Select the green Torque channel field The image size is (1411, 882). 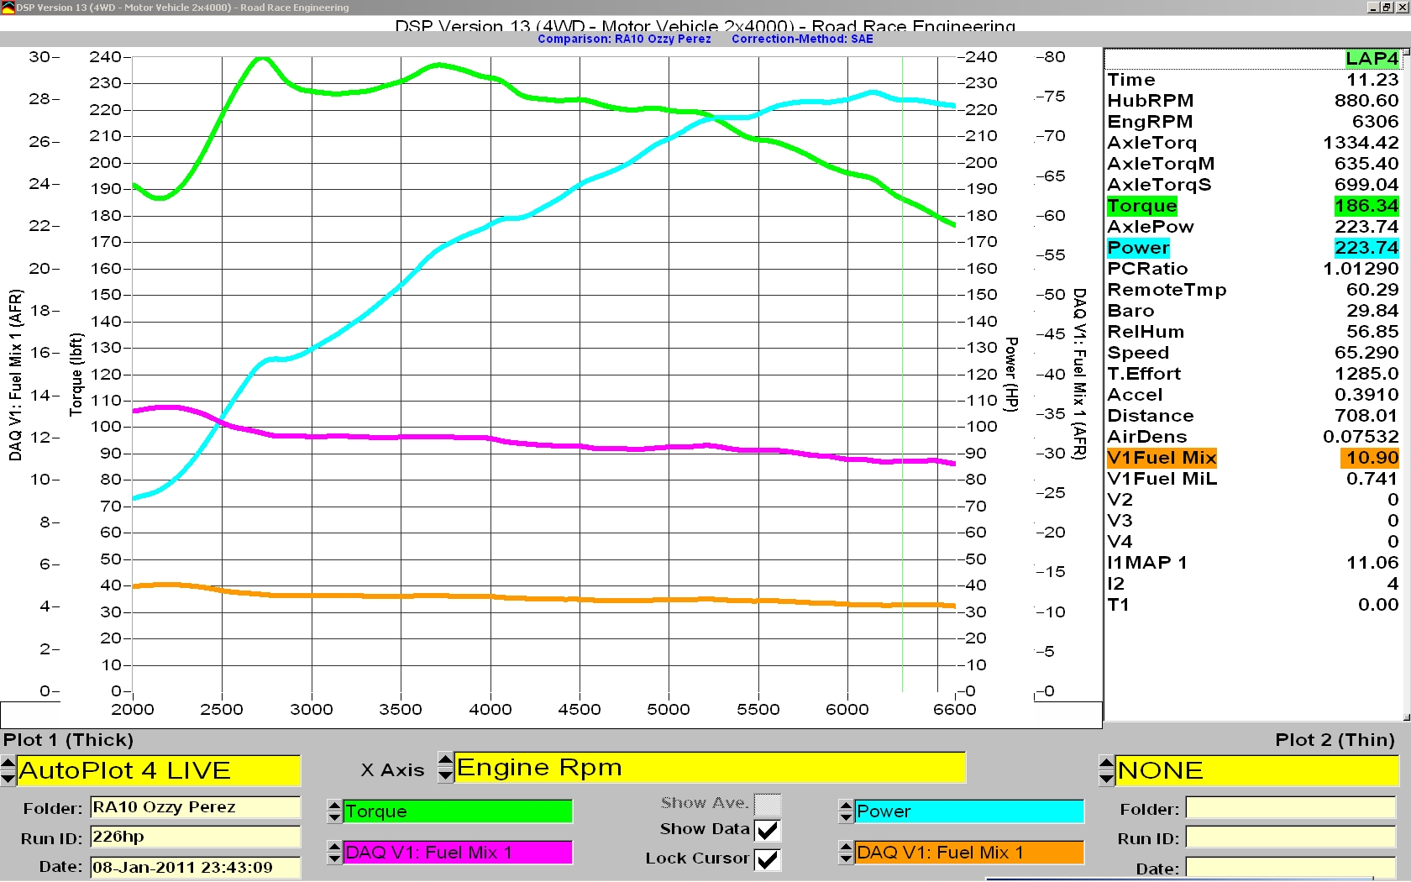tap(458, 811)
